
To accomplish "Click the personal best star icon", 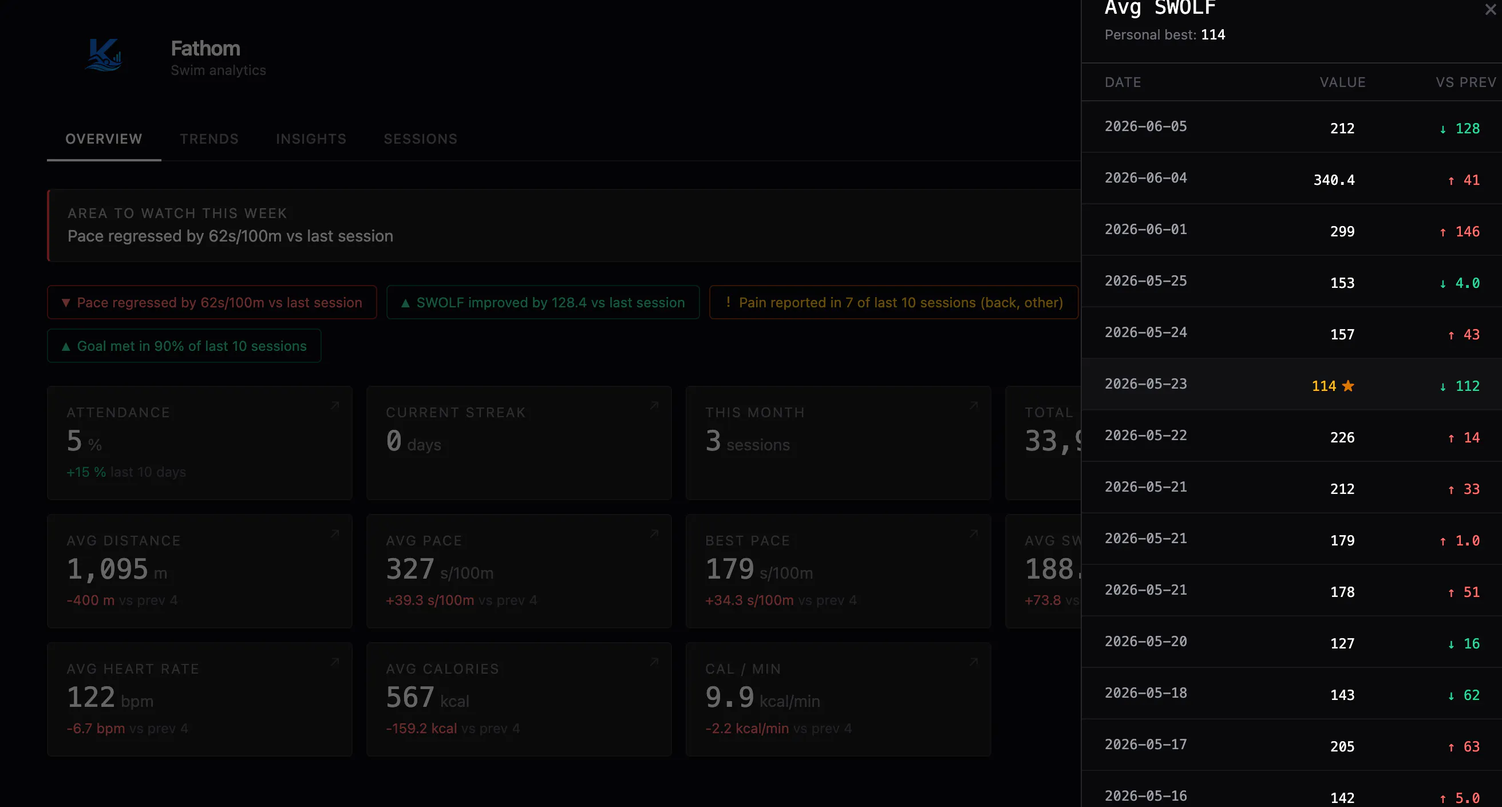I will click(1347, 385).
